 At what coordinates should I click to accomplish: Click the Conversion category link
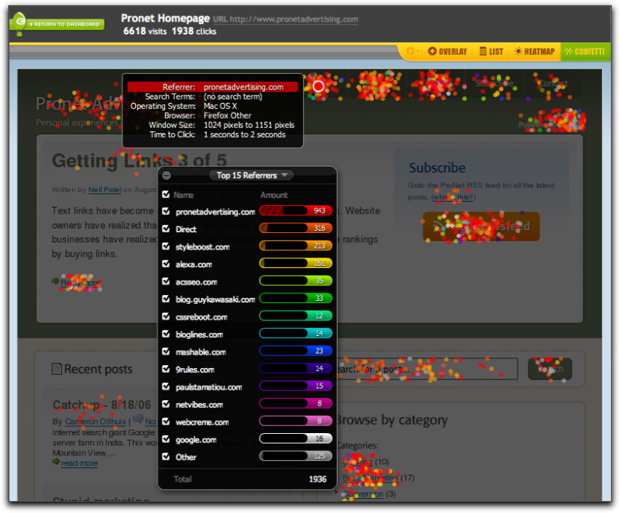point(363,494)
